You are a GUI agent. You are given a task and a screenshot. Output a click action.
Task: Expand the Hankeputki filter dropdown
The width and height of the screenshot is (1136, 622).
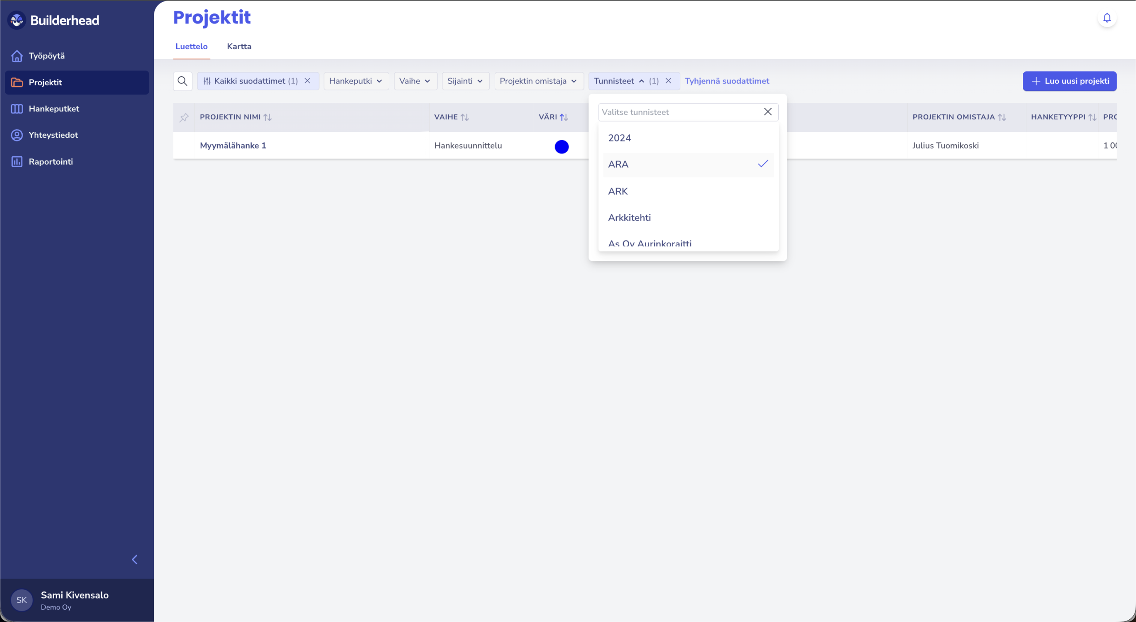click(356, 81)
